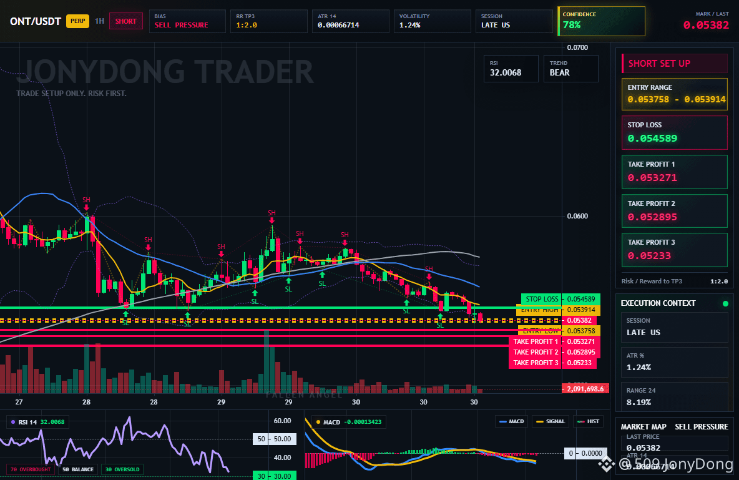The width and height of the screenshot is (739, 480).
Task: Click the yellow dot in MACD legend
Action: (318, 422)
